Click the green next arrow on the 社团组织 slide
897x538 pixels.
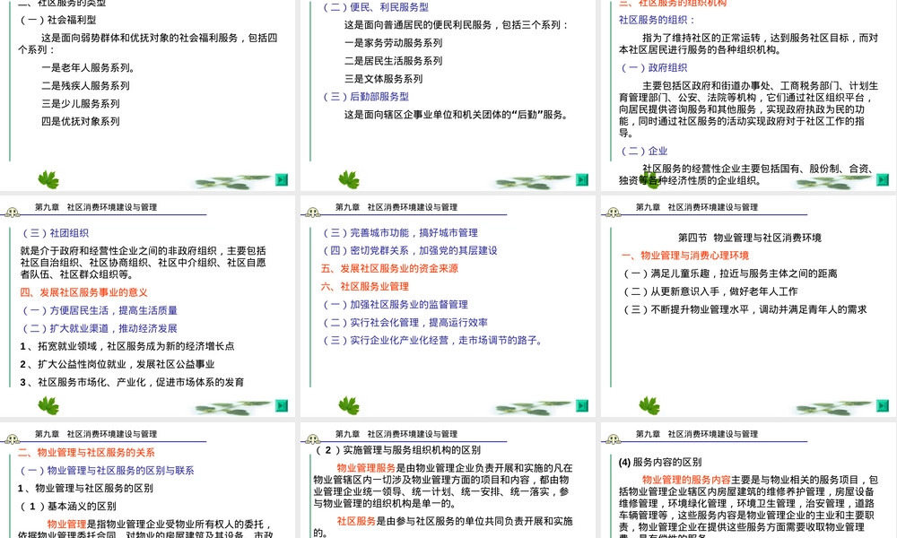pos(282,405)
